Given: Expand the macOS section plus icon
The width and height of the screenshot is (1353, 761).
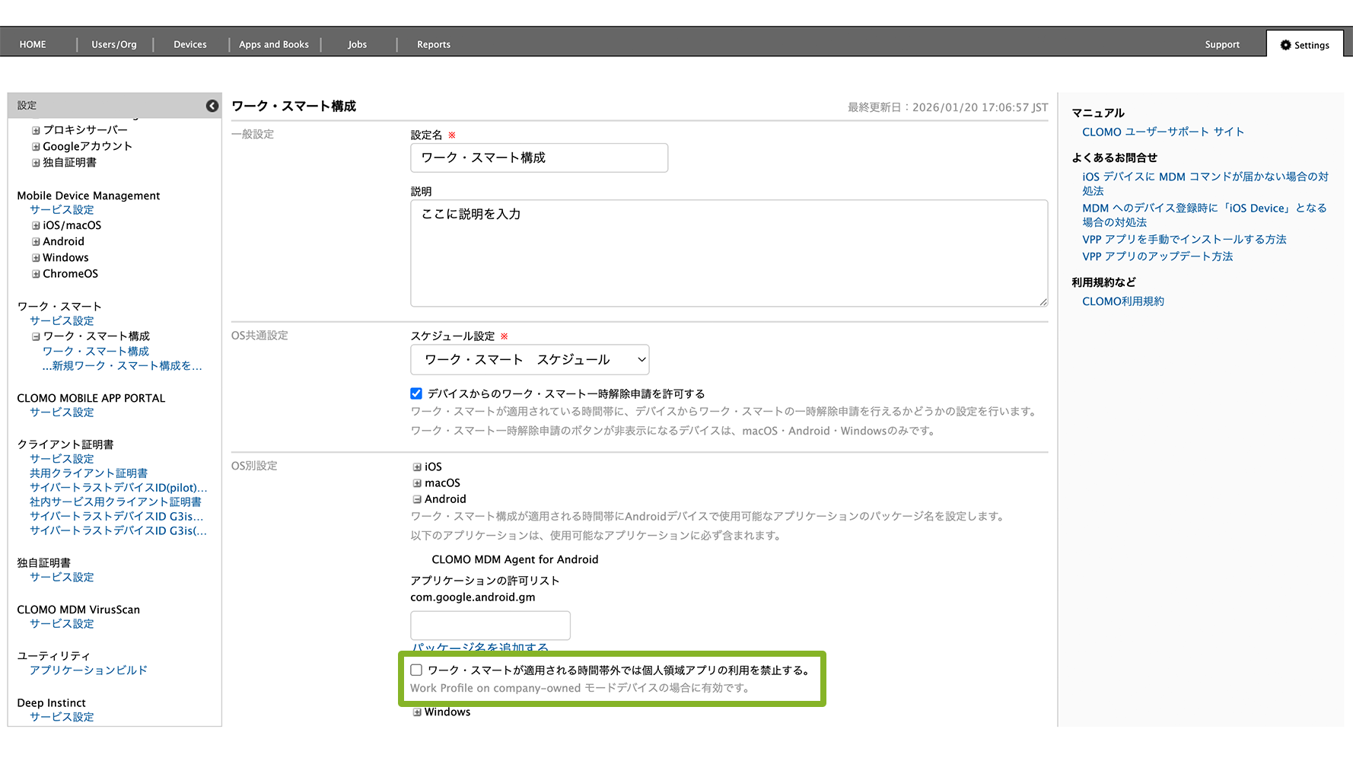Looking at the screenshot, I should tap(417, 483).
